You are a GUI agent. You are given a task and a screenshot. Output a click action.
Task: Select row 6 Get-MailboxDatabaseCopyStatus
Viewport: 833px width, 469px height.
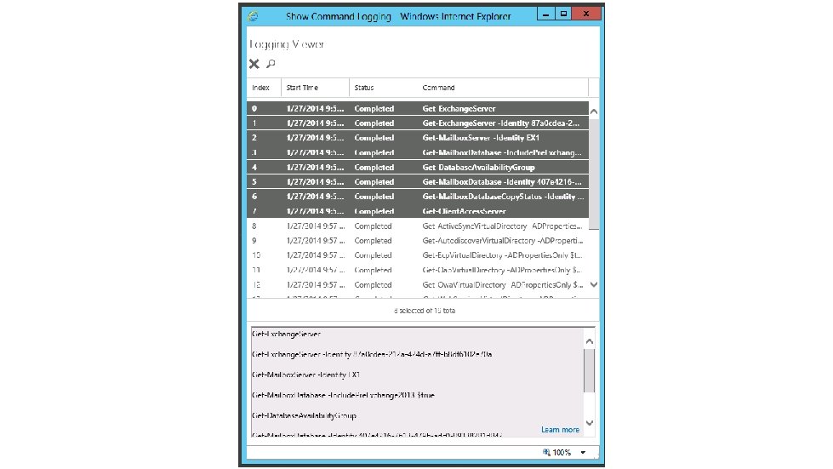pyautogui.click(x=418, y=197)
